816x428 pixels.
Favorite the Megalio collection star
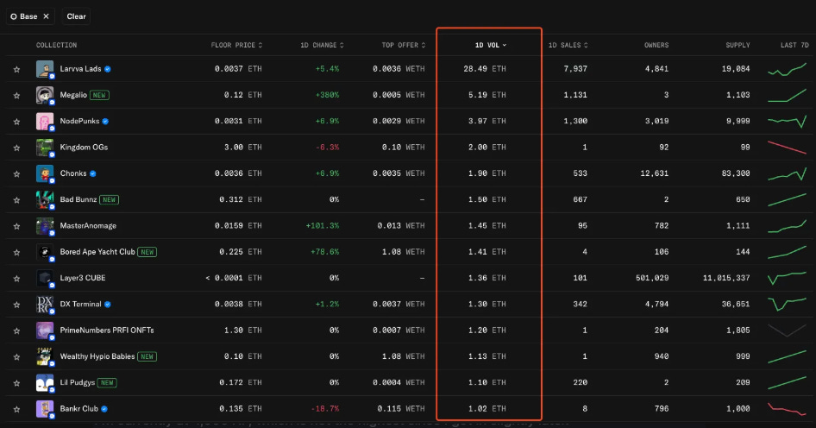point(16,95)
